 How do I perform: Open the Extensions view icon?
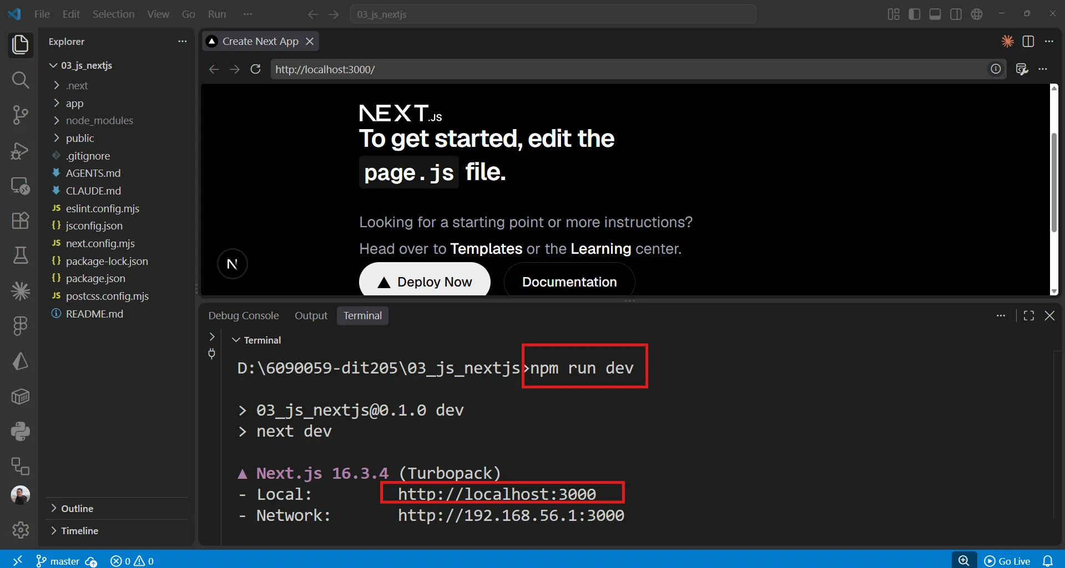click(21, 221)
